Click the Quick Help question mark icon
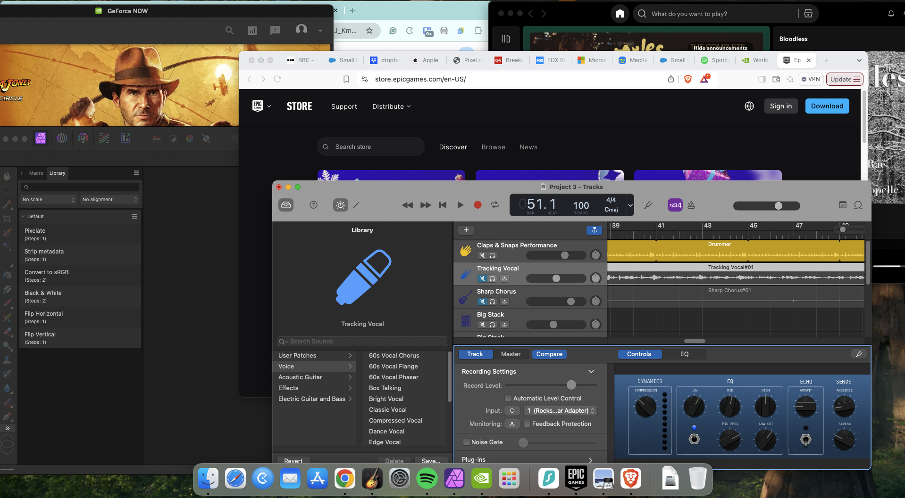 pos(313,205)
